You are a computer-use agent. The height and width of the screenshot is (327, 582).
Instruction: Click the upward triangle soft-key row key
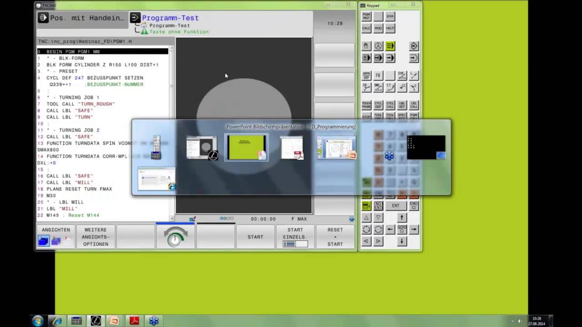pos(366,218)
